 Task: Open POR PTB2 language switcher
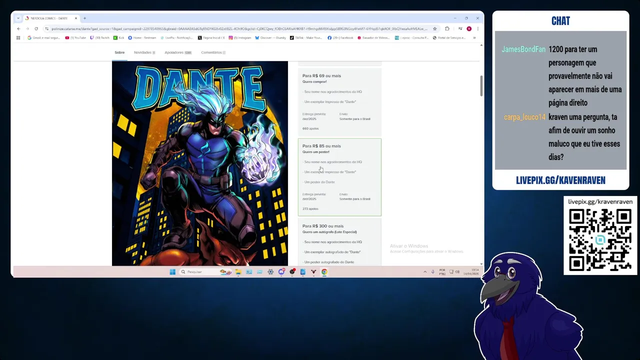tap(442, 272)
